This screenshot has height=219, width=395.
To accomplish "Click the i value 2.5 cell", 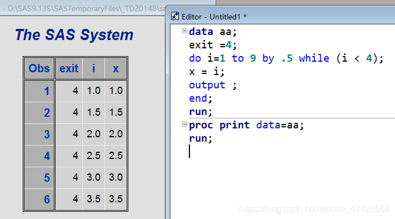I will 93,156.
